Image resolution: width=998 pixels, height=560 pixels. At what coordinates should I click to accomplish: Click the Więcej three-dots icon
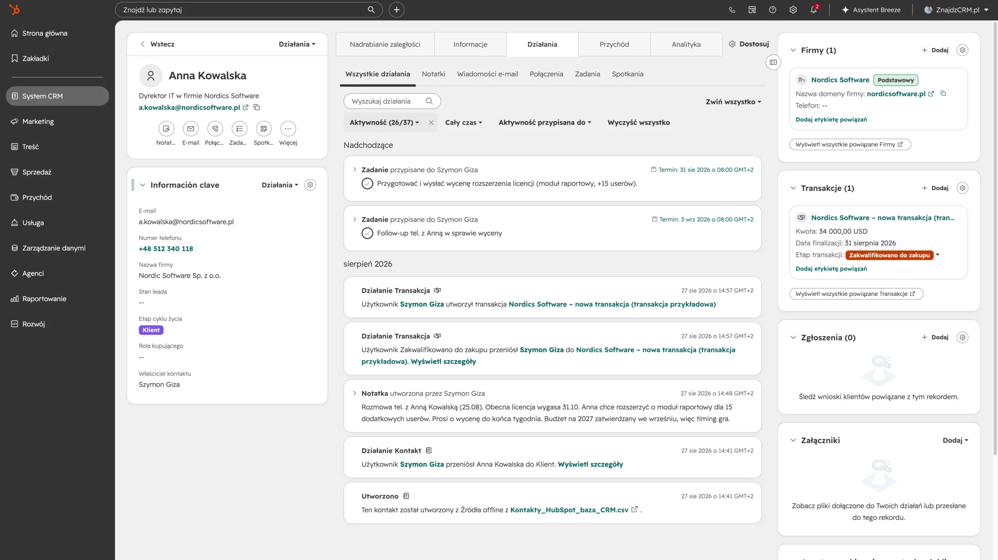click(x=288, y=129)
